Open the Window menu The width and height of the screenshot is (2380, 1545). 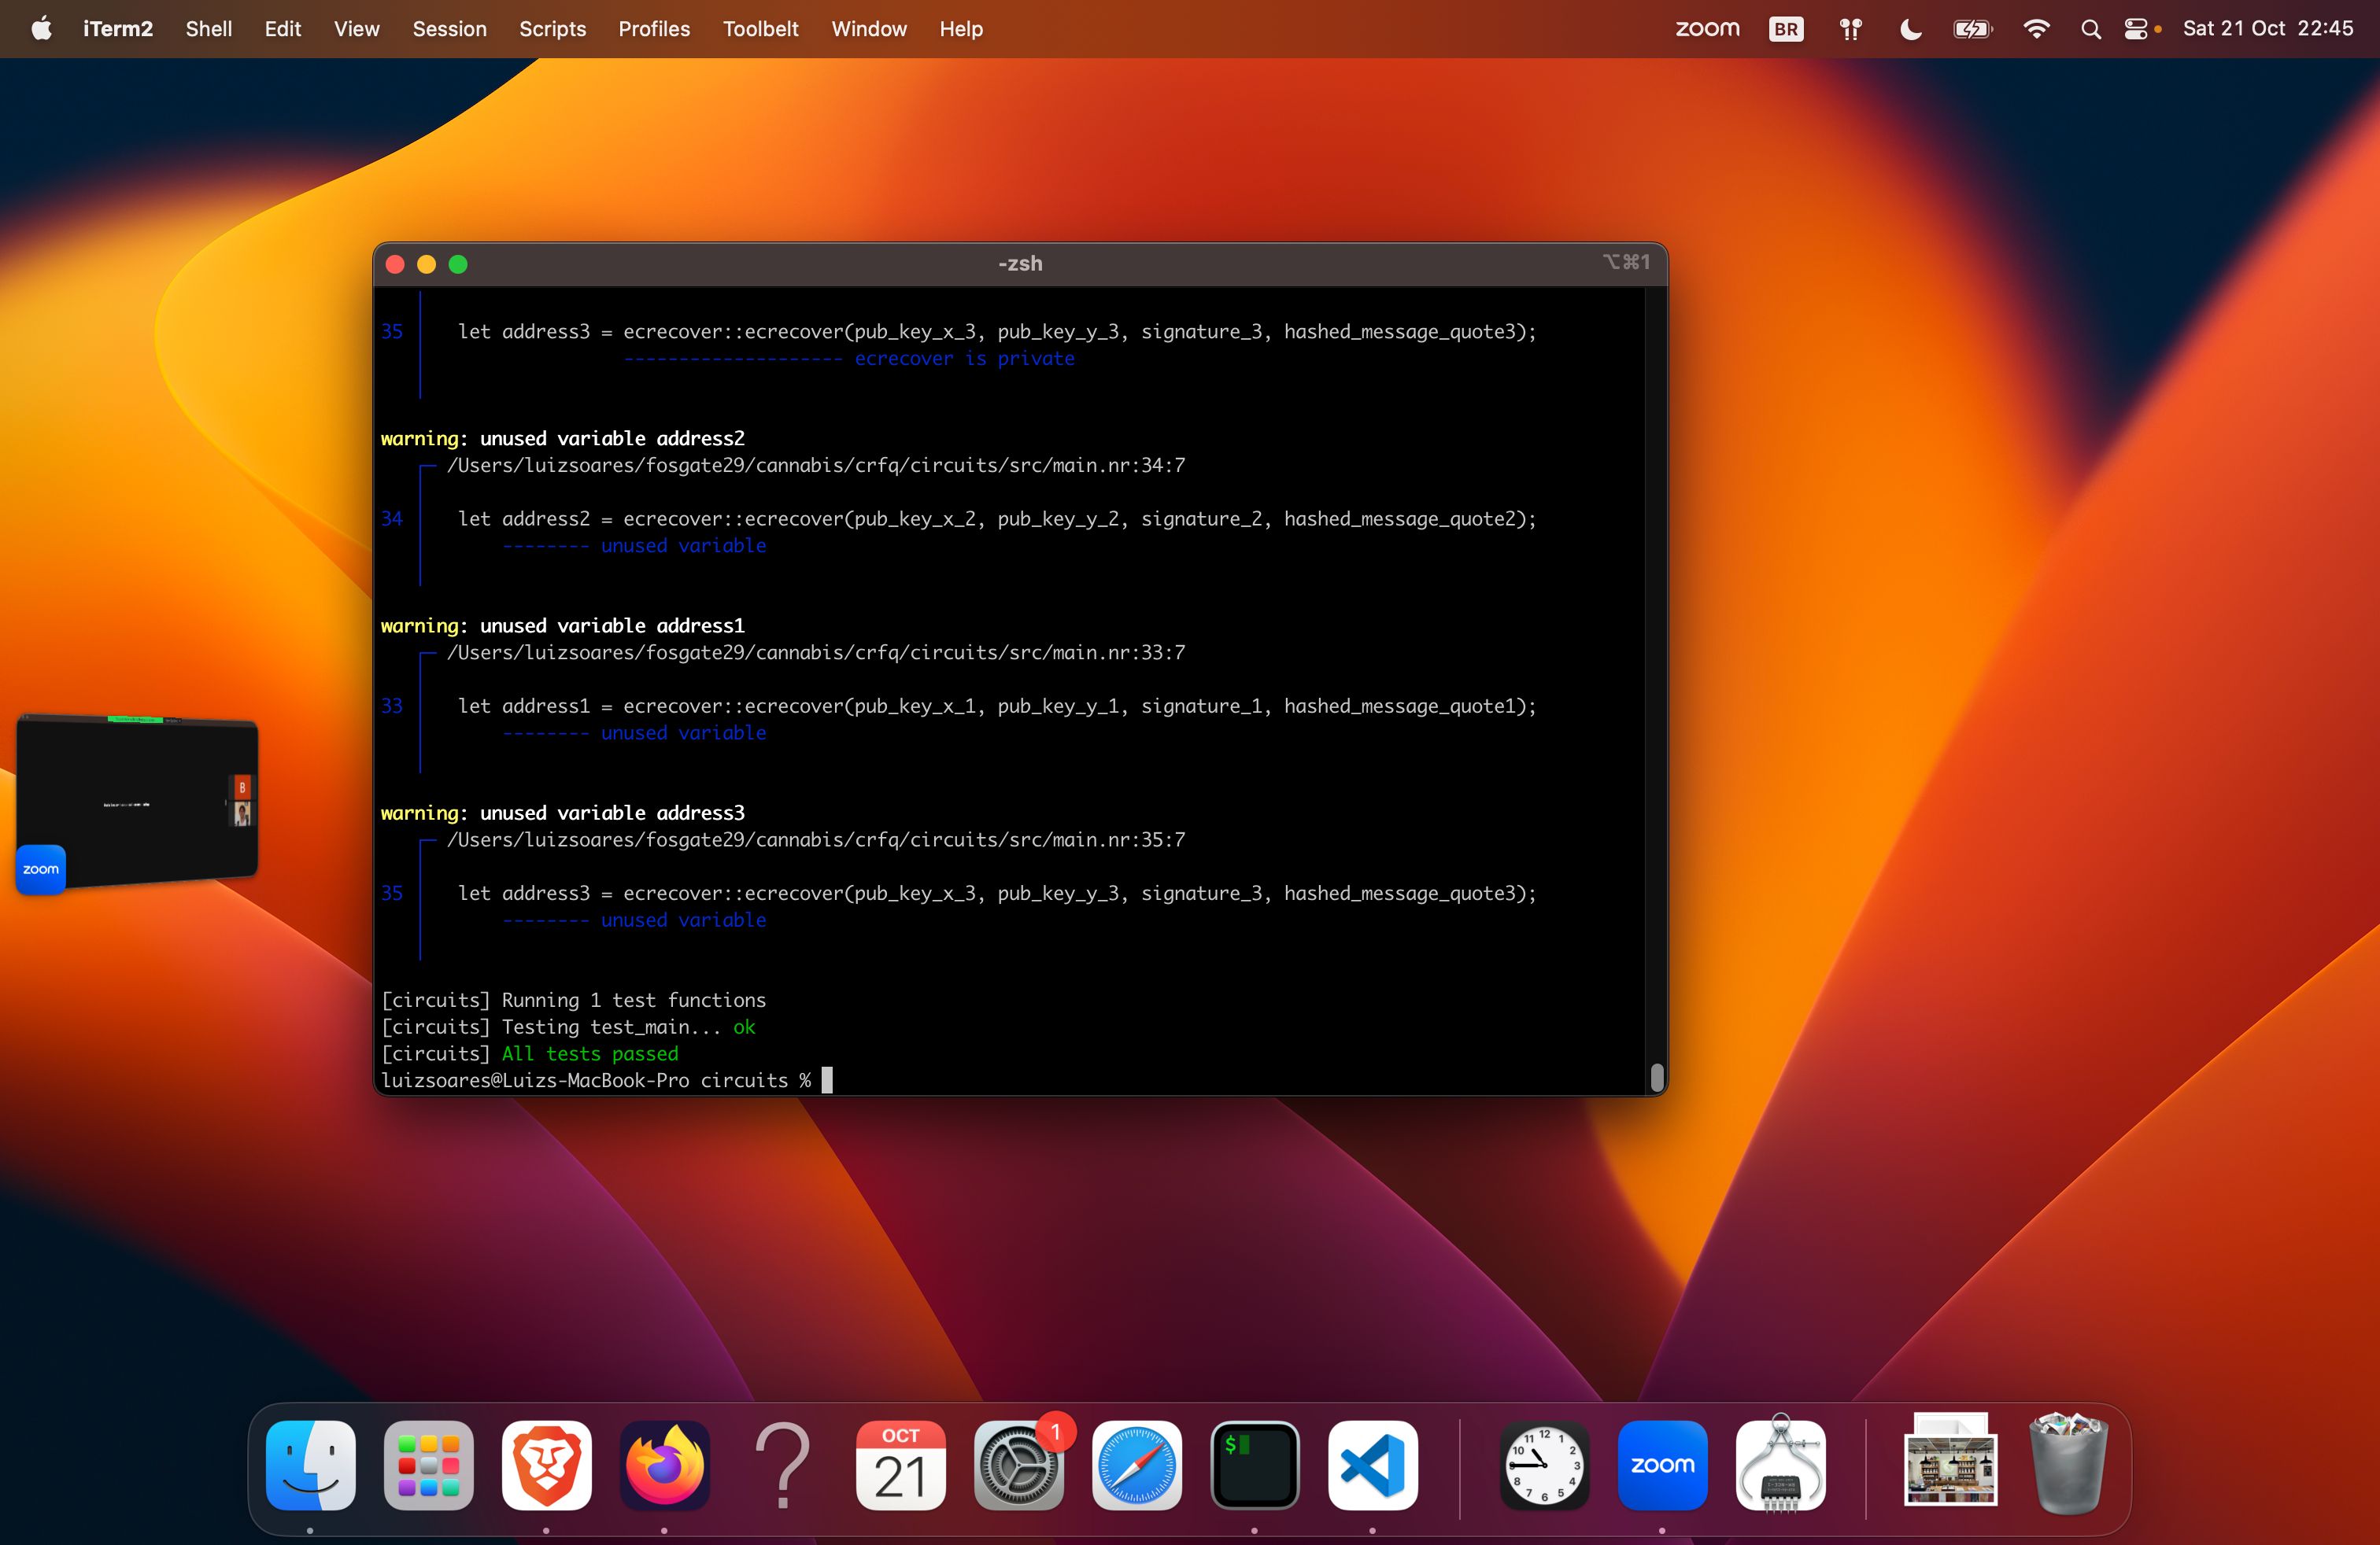(868, 28)
